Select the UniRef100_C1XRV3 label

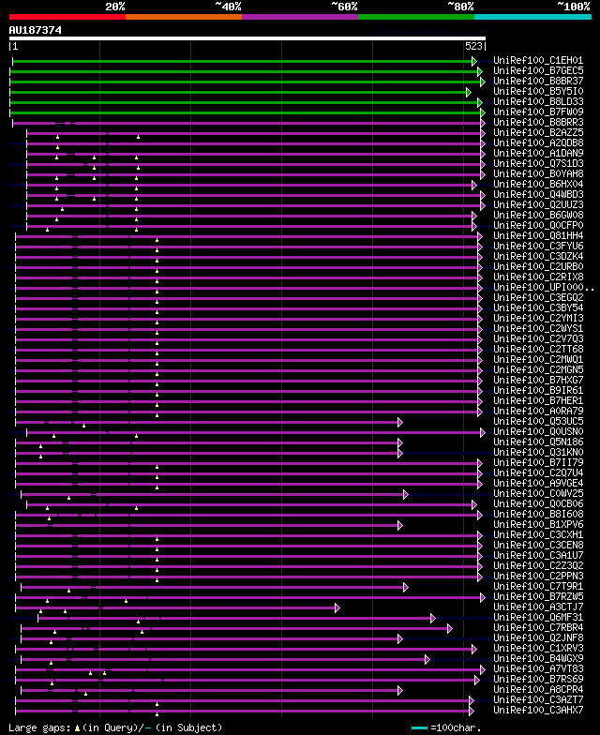click(x=538, y=649)
